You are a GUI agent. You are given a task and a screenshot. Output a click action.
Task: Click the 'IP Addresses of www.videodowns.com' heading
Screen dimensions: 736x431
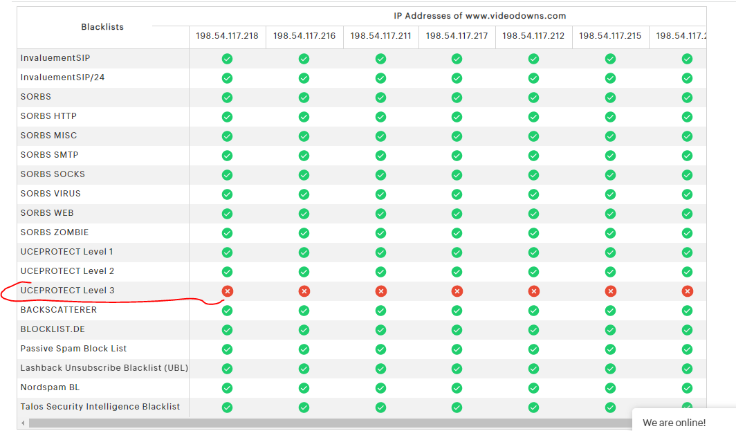(x=480, y=16)
